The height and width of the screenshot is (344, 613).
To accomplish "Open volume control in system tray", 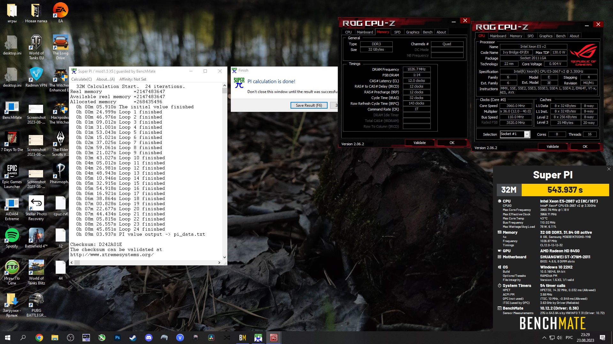I will pos(559,338).
